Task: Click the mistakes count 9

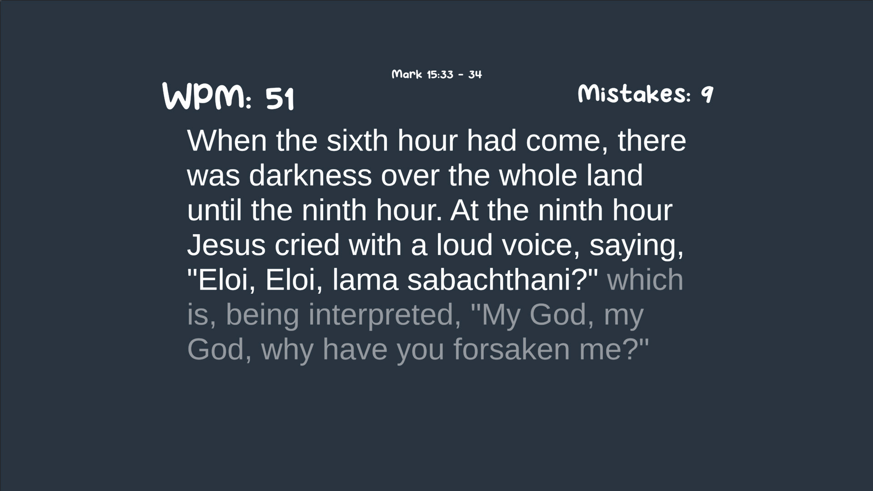Action: pos(707,95)
